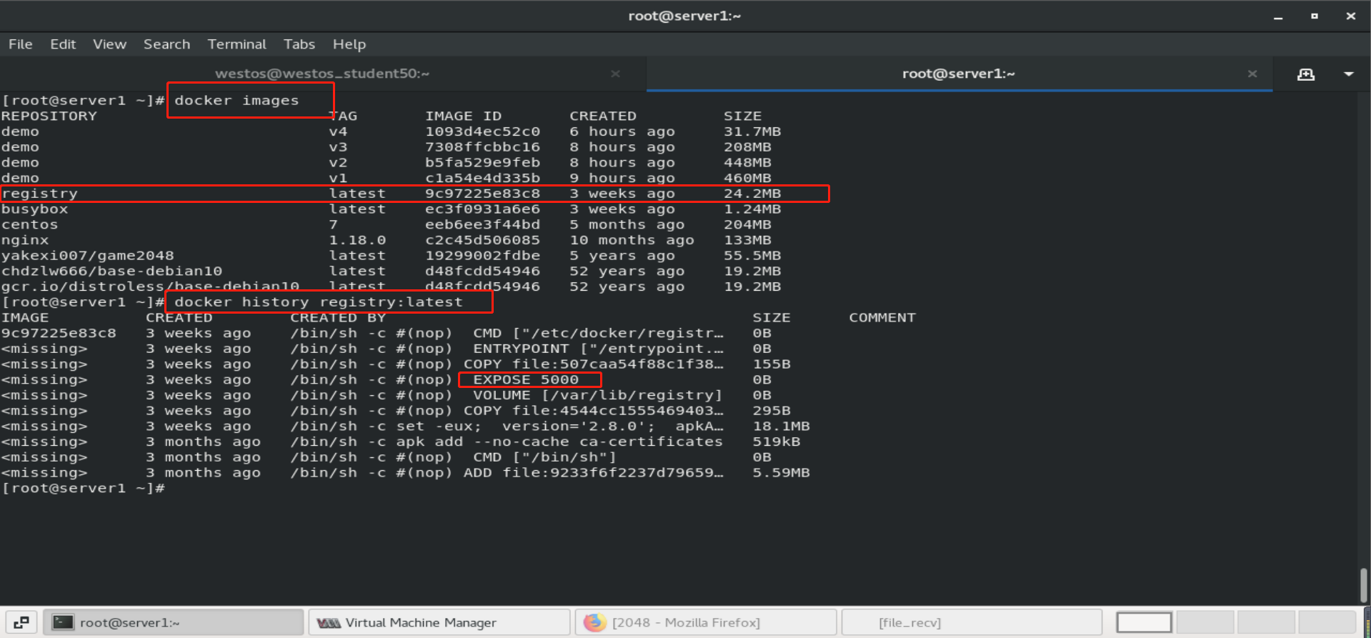The height and width of the screenshot is (638, 1371).
Task: Click the Firefox icon in taskbar
Action: (594, 622)
